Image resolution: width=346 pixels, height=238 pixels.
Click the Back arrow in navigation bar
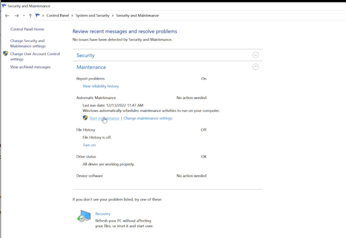click(x=7, y=16)
